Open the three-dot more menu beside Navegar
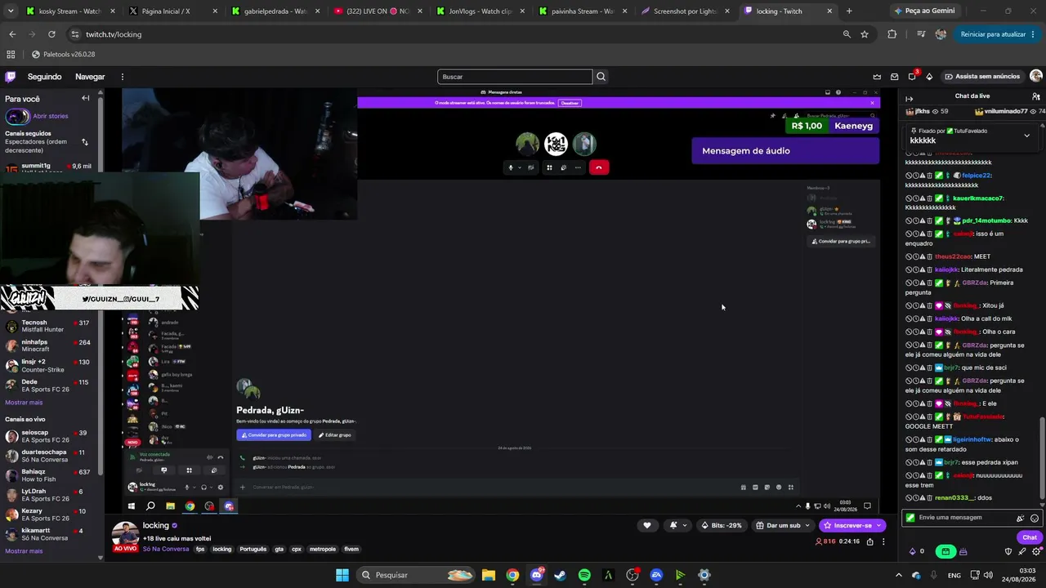Screen dimensions: 1046x588 (123, 77)
